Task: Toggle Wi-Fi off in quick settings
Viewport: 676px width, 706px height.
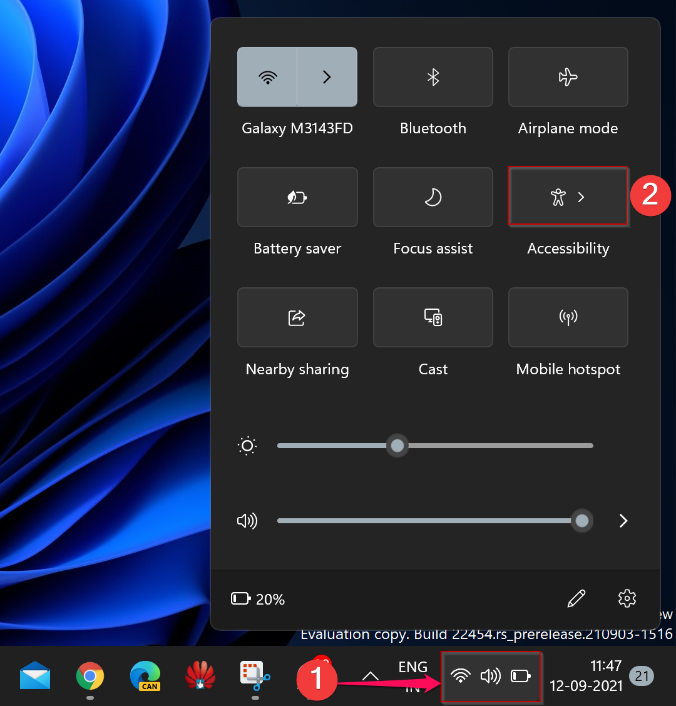Action: coord(267,77)
